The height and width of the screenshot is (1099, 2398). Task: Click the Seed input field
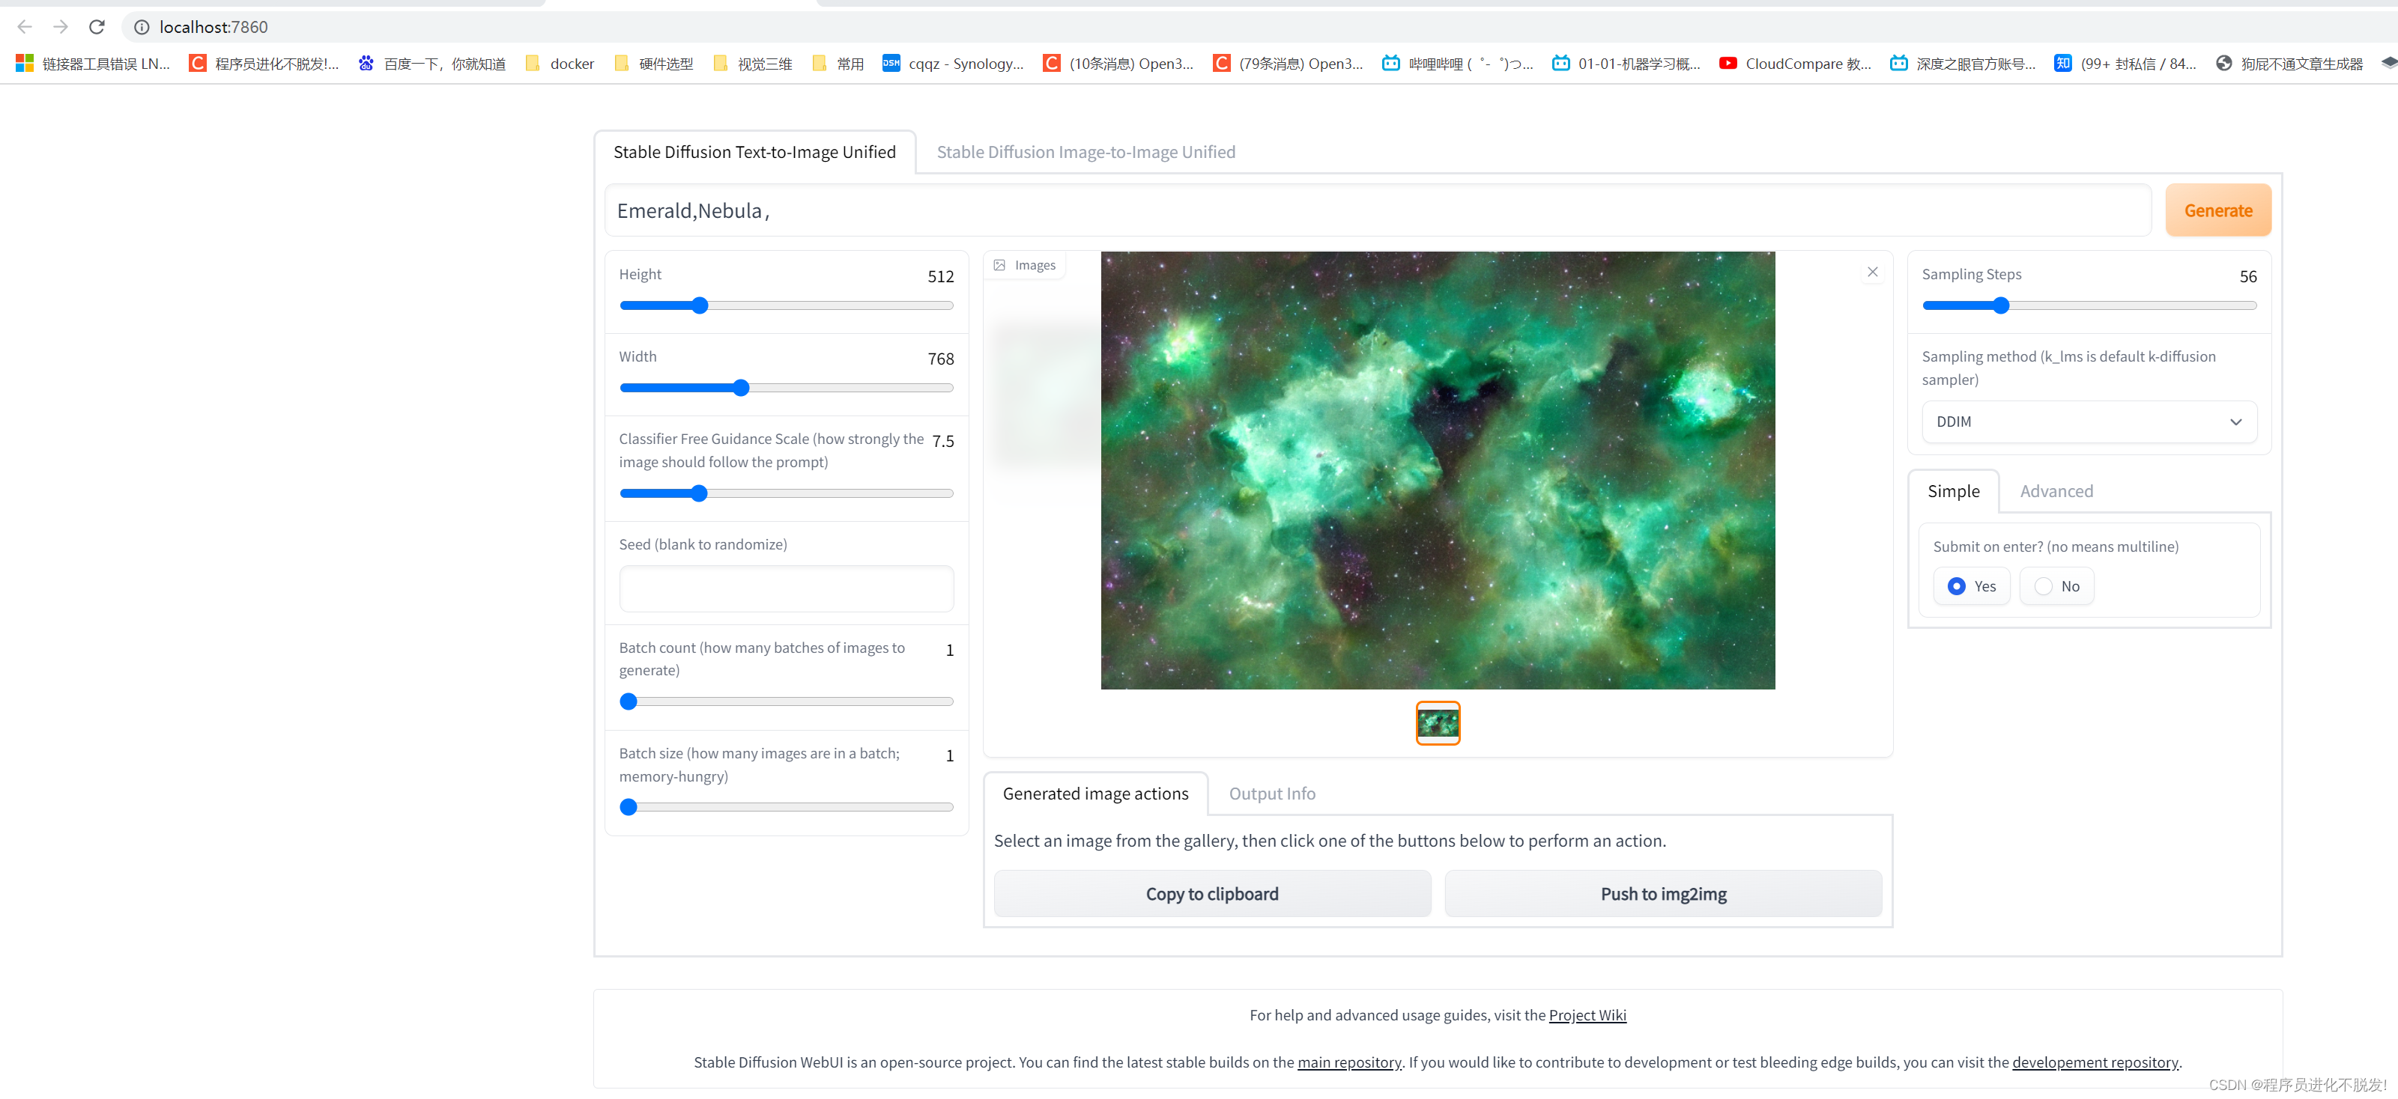tap(786, 589)
